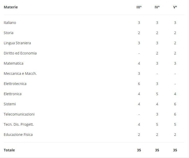189x158 pixels.
Task: Click Sistemi V° hours value 6
Action: pyautogui.click(x=175, y=104)
